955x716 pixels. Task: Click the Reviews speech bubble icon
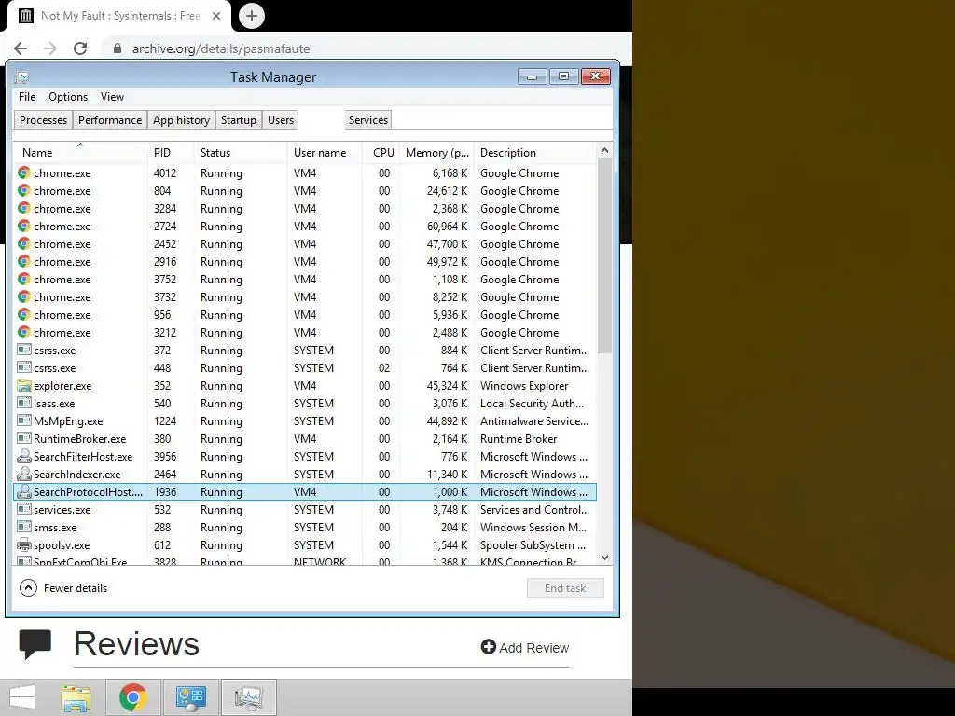[x=35, y=644]
